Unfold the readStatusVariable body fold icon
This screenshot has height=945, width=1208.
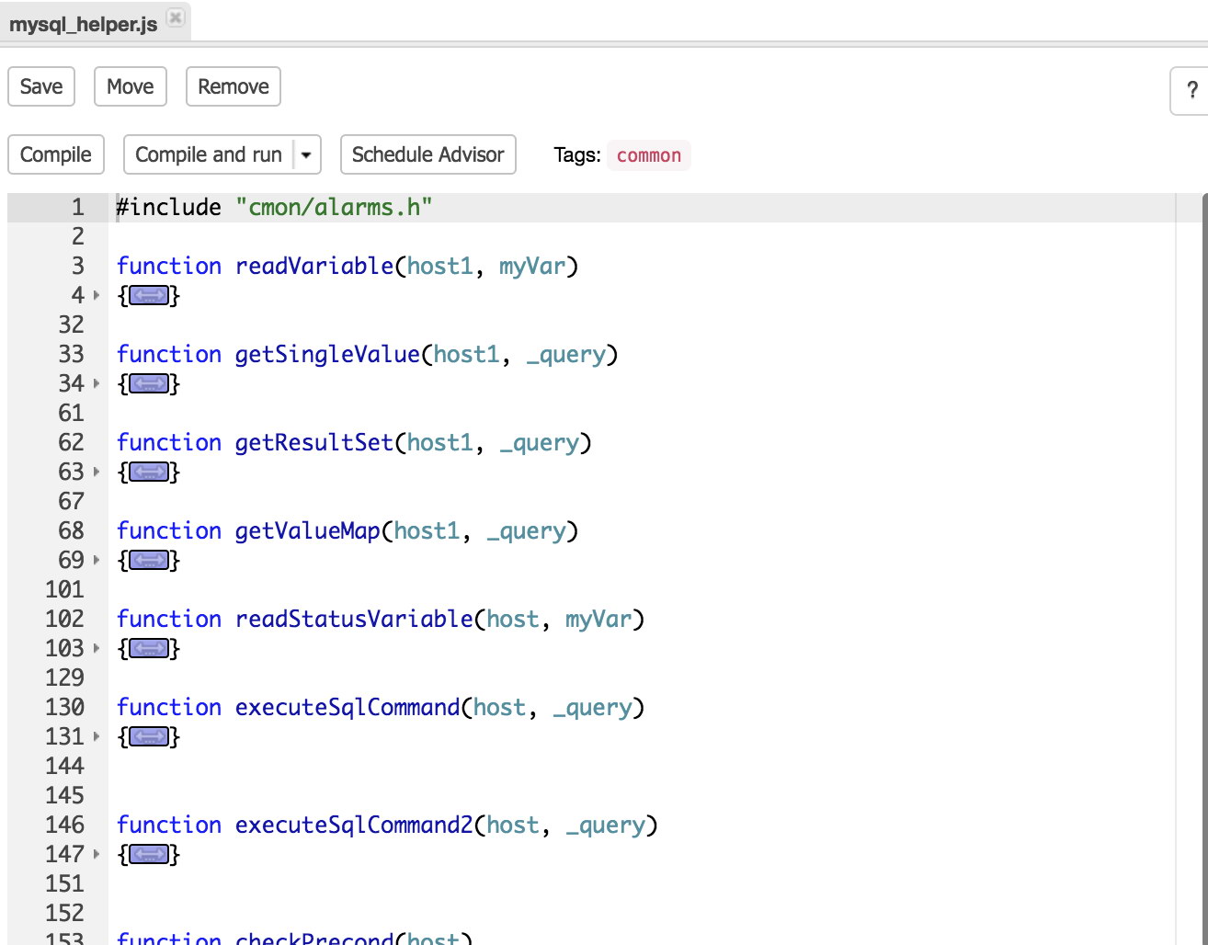pos(149,649)
